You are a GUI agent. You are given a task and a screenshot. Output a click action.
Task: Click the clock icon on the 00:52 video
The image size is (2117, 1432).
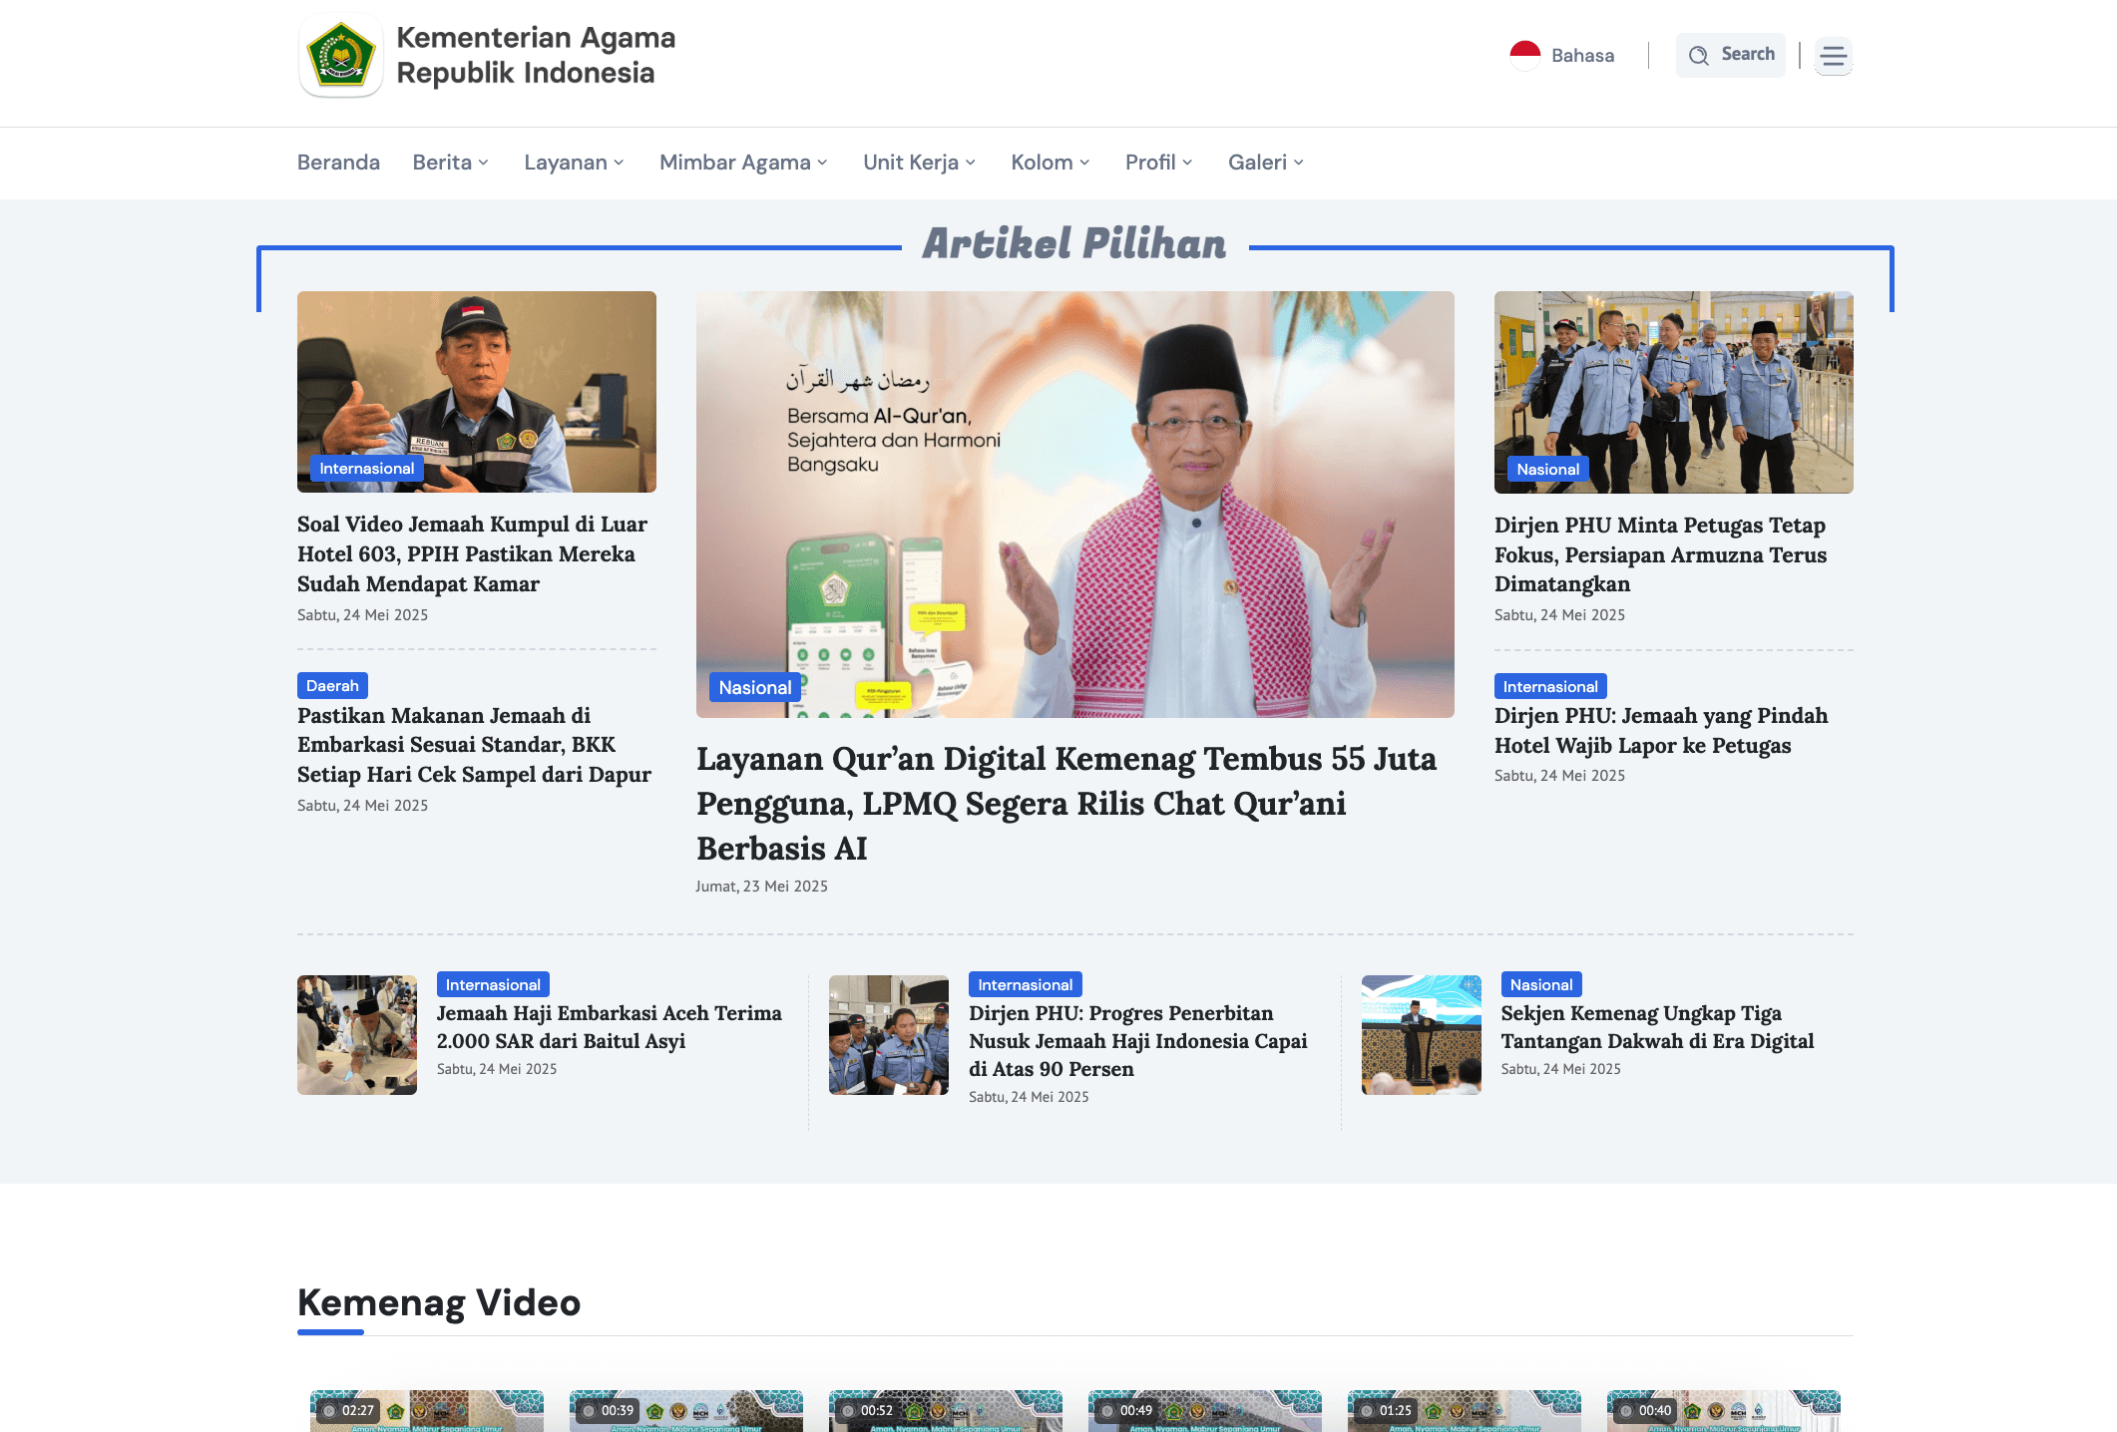click(849, 1411)
